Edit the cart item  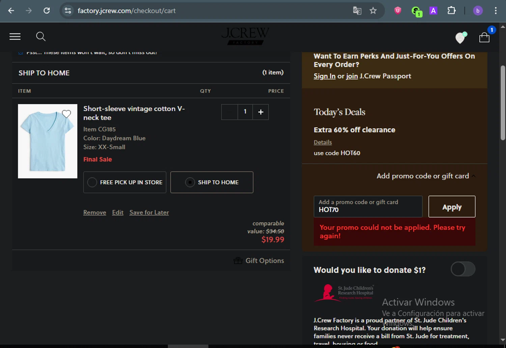pos(118,212)
